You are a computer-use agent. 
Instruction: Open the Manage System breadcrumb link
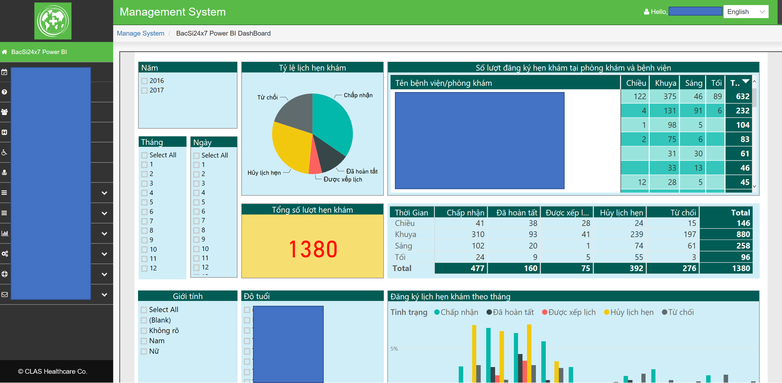(140, 33)
